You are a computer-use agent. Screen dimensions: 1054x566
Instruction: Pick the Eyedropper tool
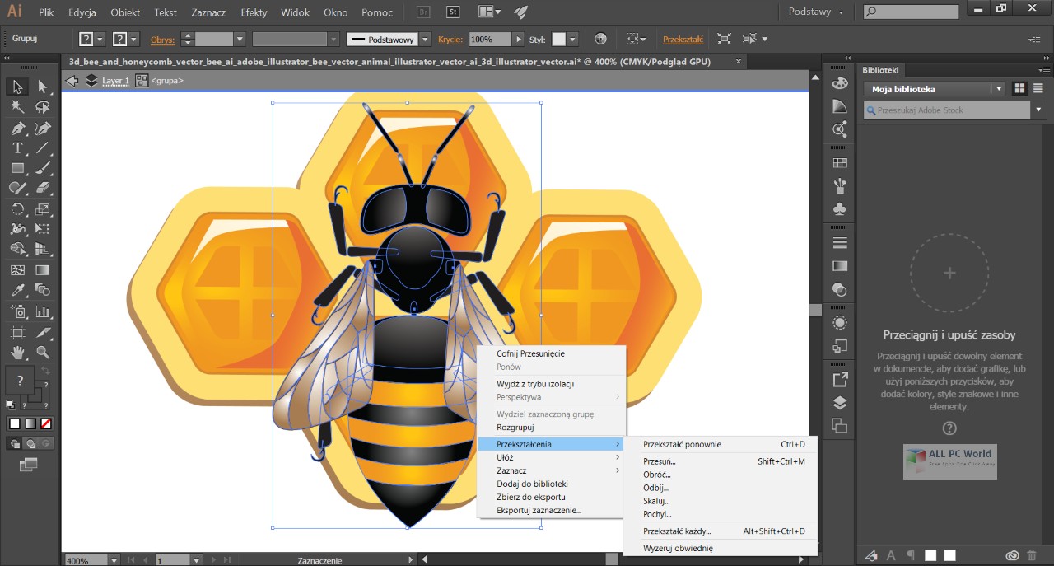[17, 290]
